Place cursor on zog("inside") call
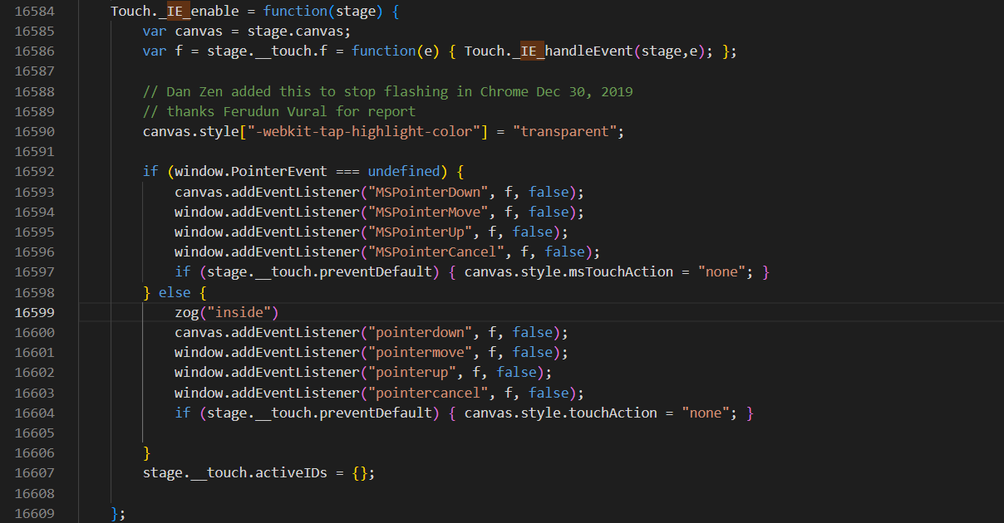Image resolution: width=1004 pixels, height=523 pixels. 225,313
